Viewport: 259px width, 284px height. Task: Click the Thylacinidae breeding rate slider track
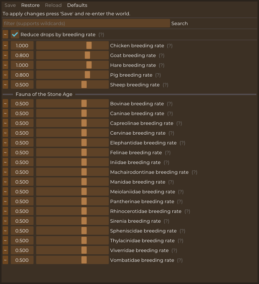click(72, 241)
